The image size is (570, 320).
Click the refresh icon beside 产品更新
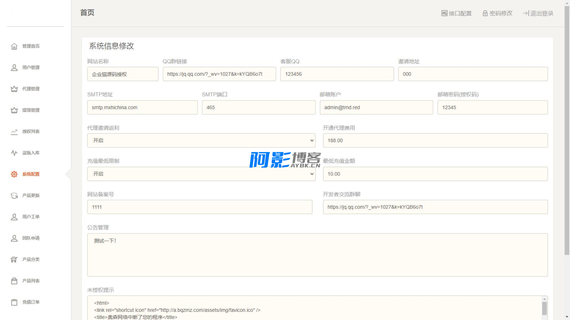14,196
